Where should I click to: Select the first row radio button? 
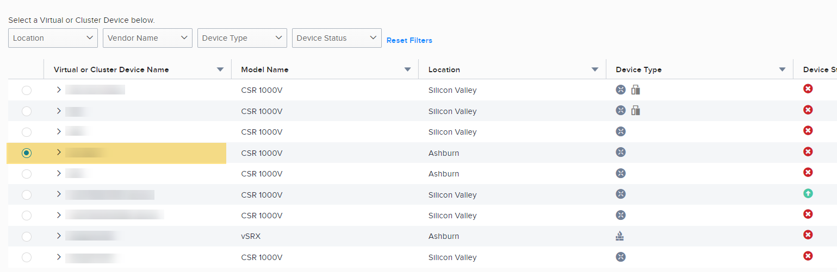click(x=27, y=91)
